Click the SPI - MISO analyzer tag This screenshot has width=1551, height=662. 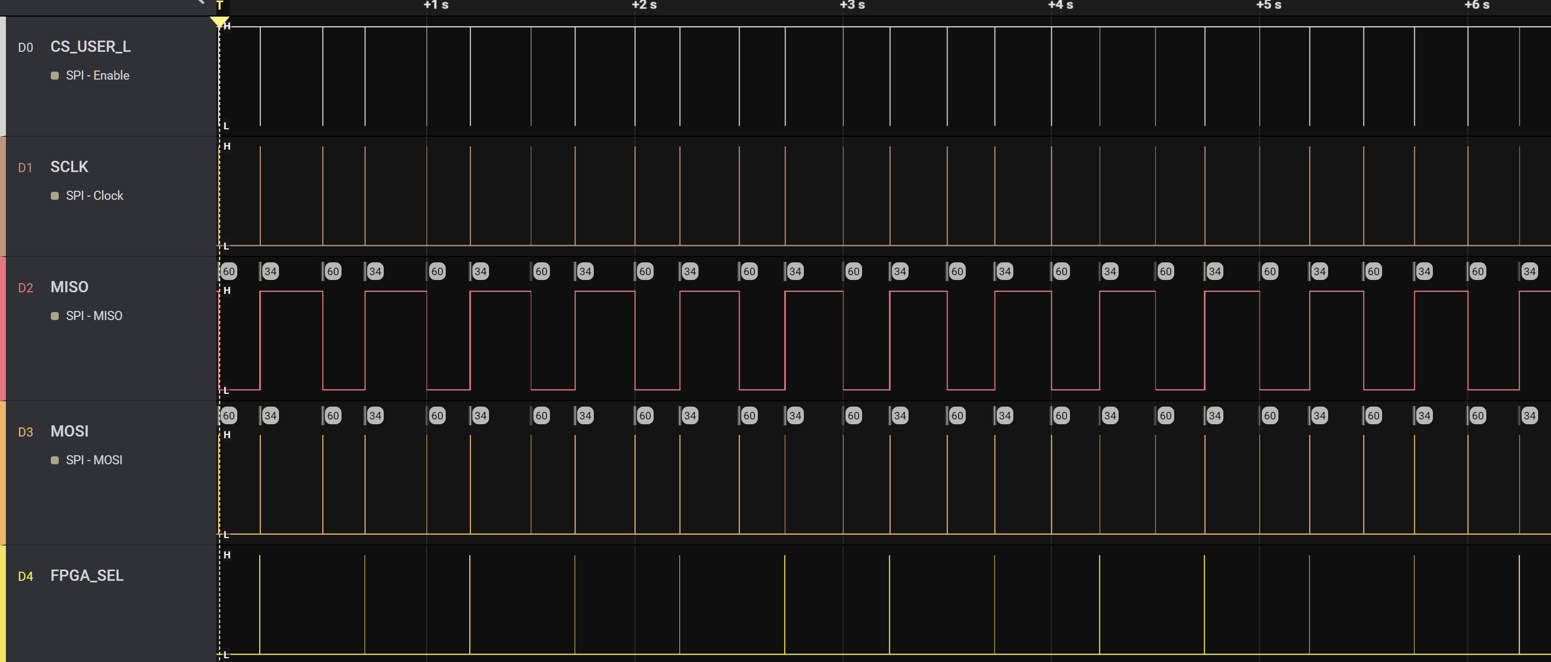point(94,316)
